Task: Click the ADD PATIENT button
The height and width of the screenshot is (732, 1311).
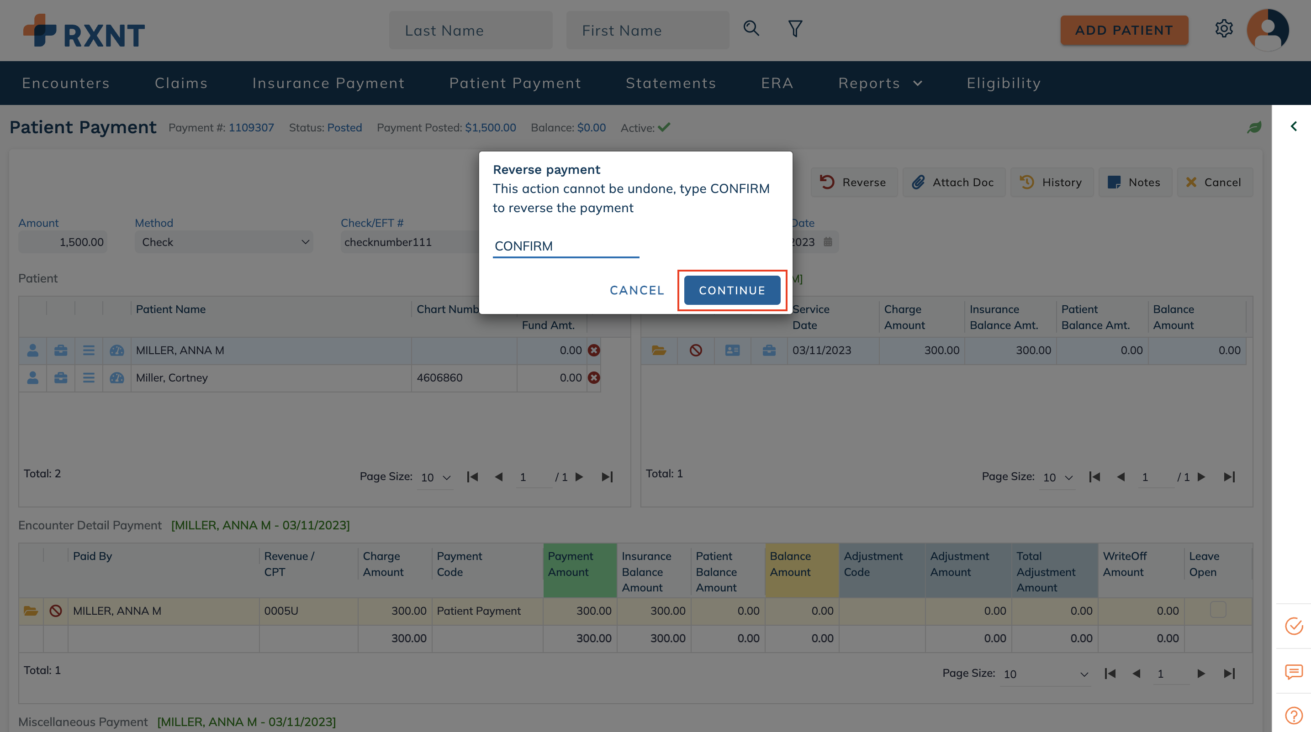Action: coord(1124,30)
